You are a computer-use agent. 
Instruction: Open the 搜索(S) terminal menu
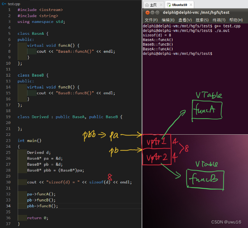202,20
